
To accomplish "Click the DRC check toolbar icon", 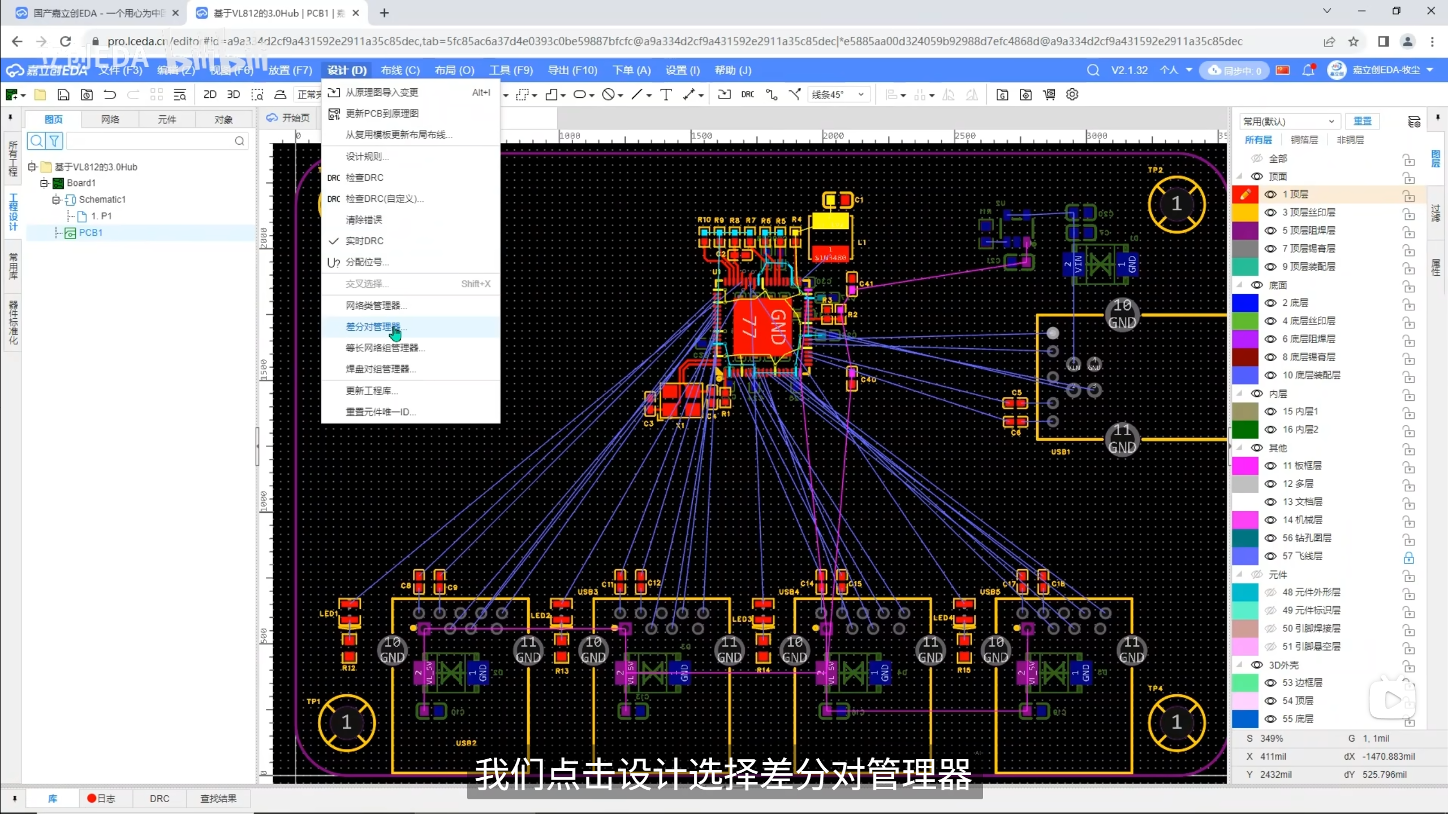I will click(747, 94).
